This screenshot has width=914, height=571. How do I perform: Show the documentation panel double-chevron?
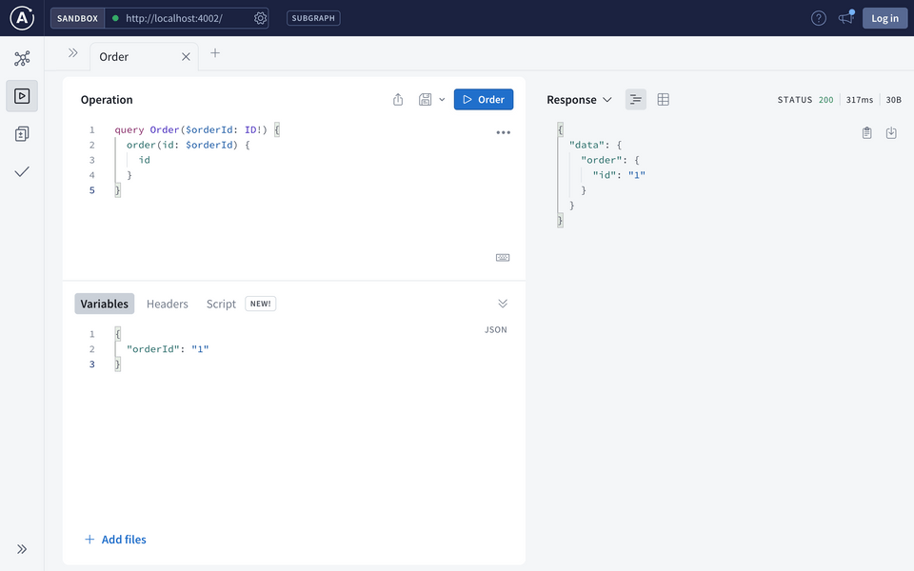click(73, 53)
